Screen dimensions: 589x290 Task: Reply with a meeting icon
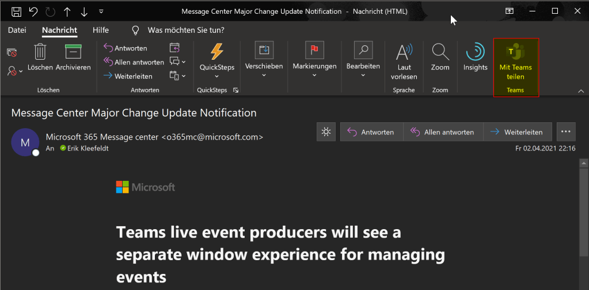tap(174, 48)
